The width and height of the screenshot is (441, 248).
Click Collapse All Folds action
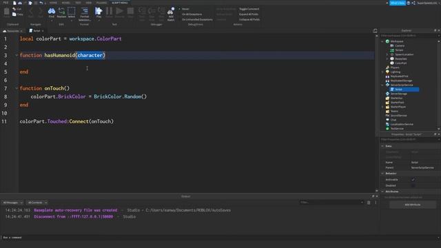pos(249,20)
